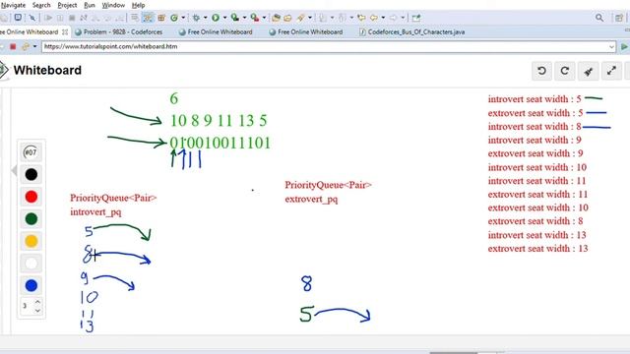Click the Terminate debug toolbar icon
The width and height of the screenshot is (630, 354).
72,18
